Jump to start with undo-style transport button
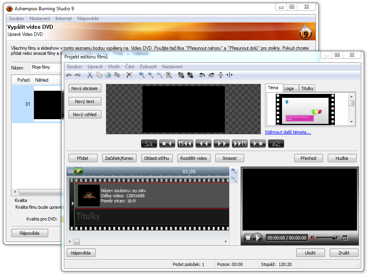This screenshot has width=368, height=275. pyautogui.click(x=149, y=144)
